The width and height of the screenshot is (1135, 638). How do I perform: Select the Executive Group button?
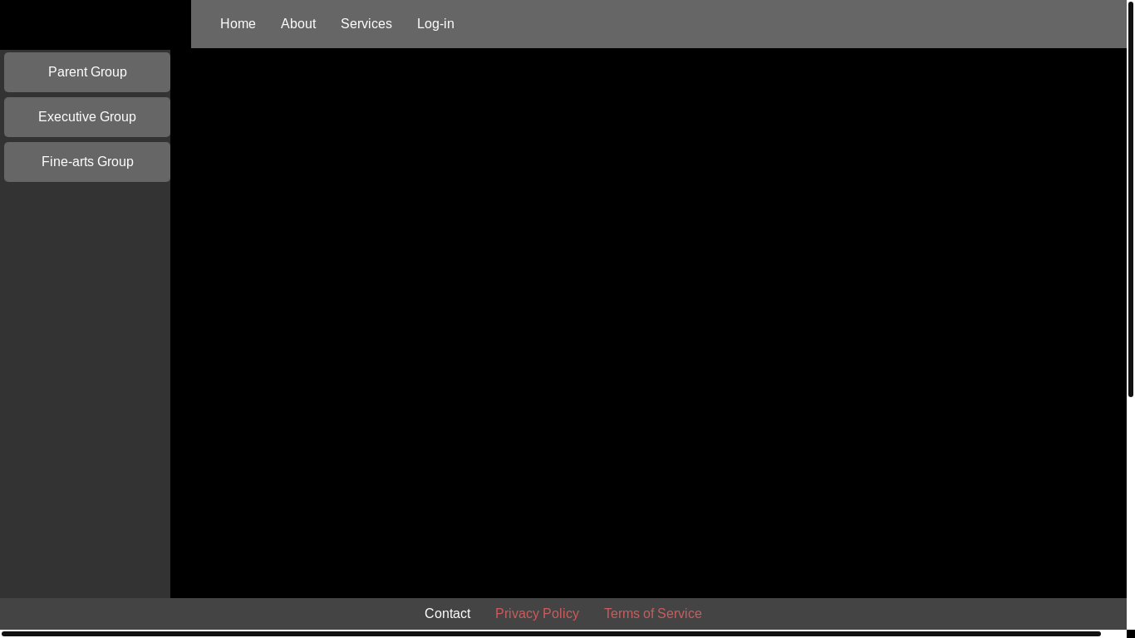(87, 117)
